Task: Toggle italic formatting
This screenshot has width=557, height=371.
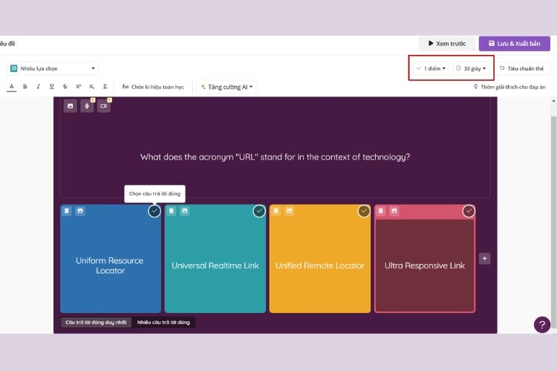Action: pos(39,87)
